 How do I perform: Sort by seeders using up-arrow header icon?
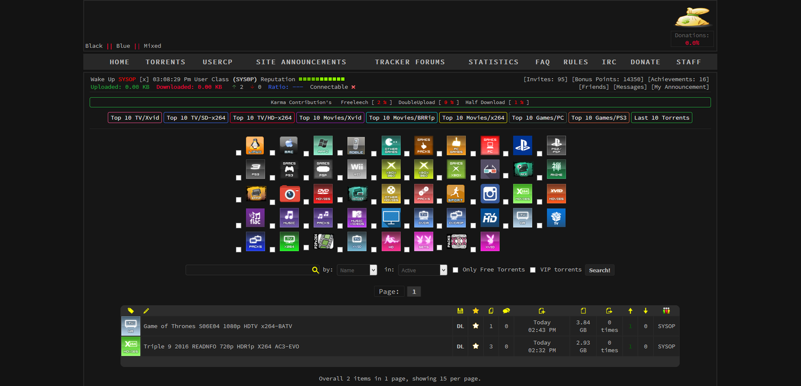[x=630, y=311]
